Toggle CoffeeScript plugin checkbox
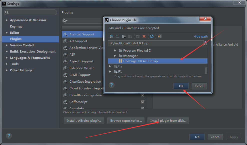 pos(143,102)
